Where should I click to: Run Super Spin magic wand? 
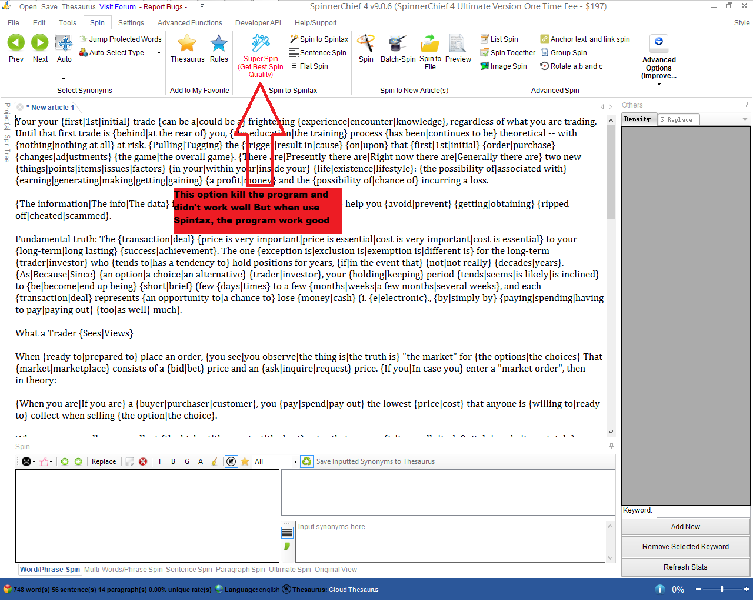261,44
